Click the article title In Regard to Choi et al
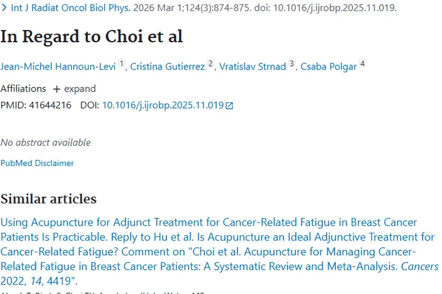This screenshot has height=294, width=442. 92,36
